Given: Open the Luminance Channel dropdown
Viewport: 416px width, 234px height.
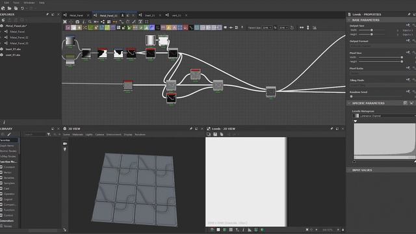Looking at the screenshot, I should (384, 116).
